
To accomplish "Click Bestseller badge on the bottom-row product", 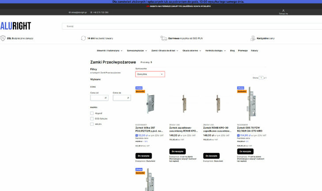I will pos(140,173).
